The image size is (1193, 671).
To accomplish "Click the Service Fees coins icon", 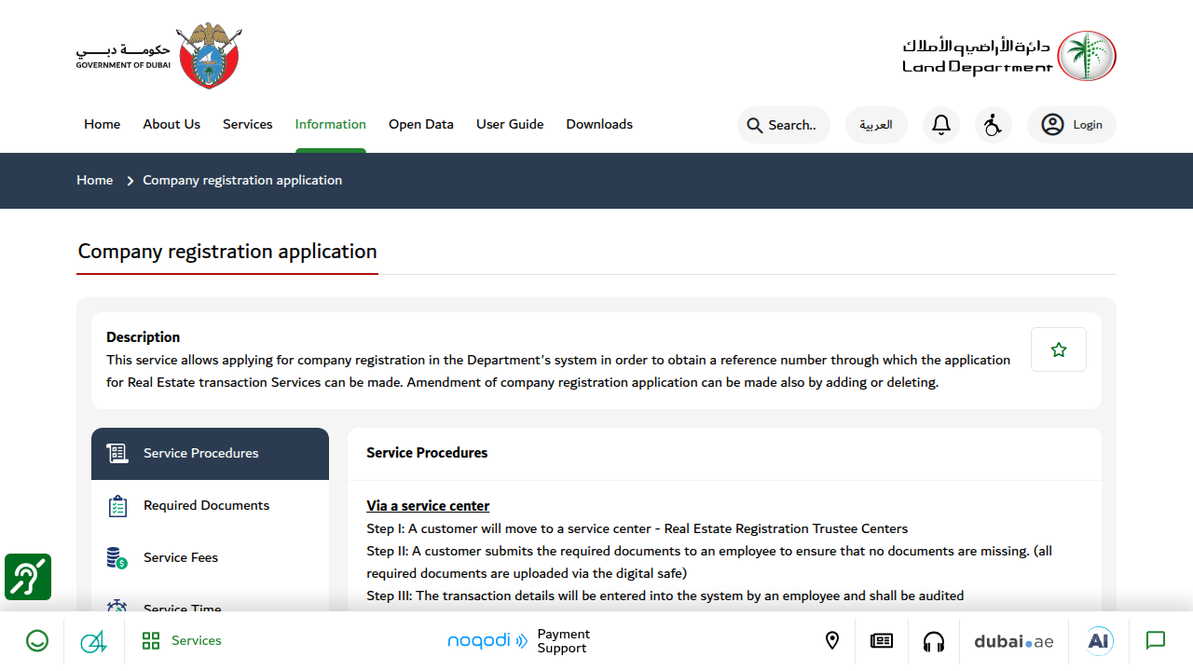I will click(x=117, y=558).
